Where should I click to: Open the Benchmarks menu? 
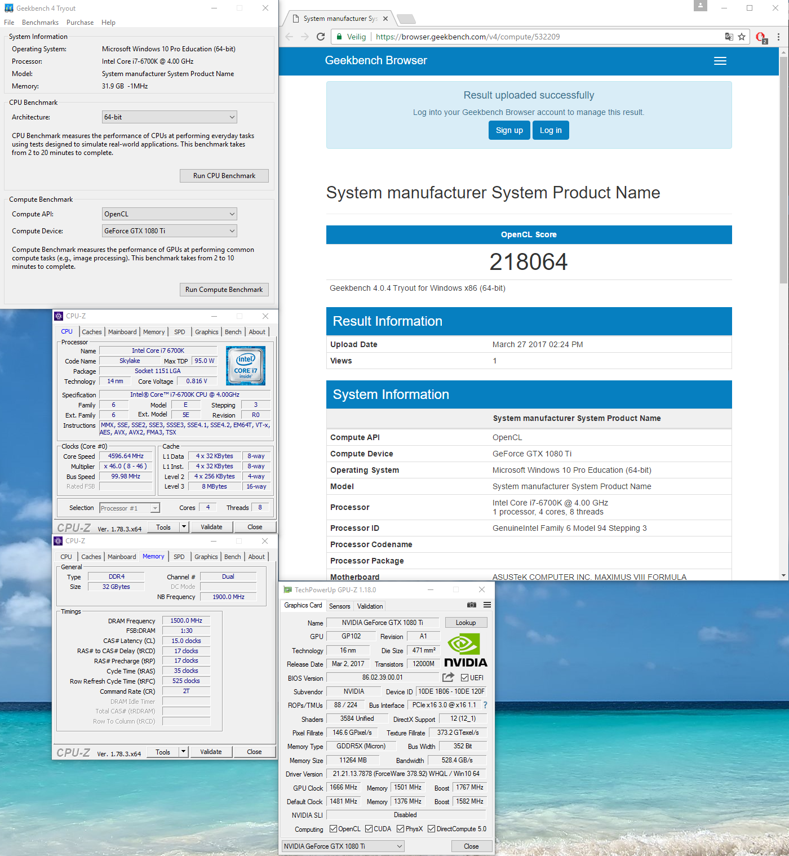pos(40,23)
